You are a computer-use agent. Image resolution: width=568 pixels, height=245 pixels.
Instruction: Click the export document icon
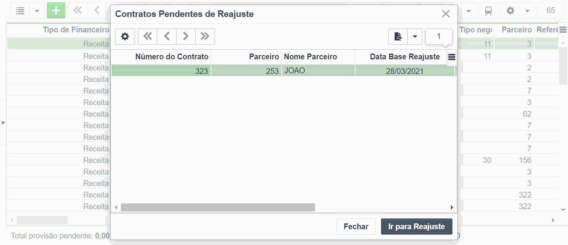(398, 37)
